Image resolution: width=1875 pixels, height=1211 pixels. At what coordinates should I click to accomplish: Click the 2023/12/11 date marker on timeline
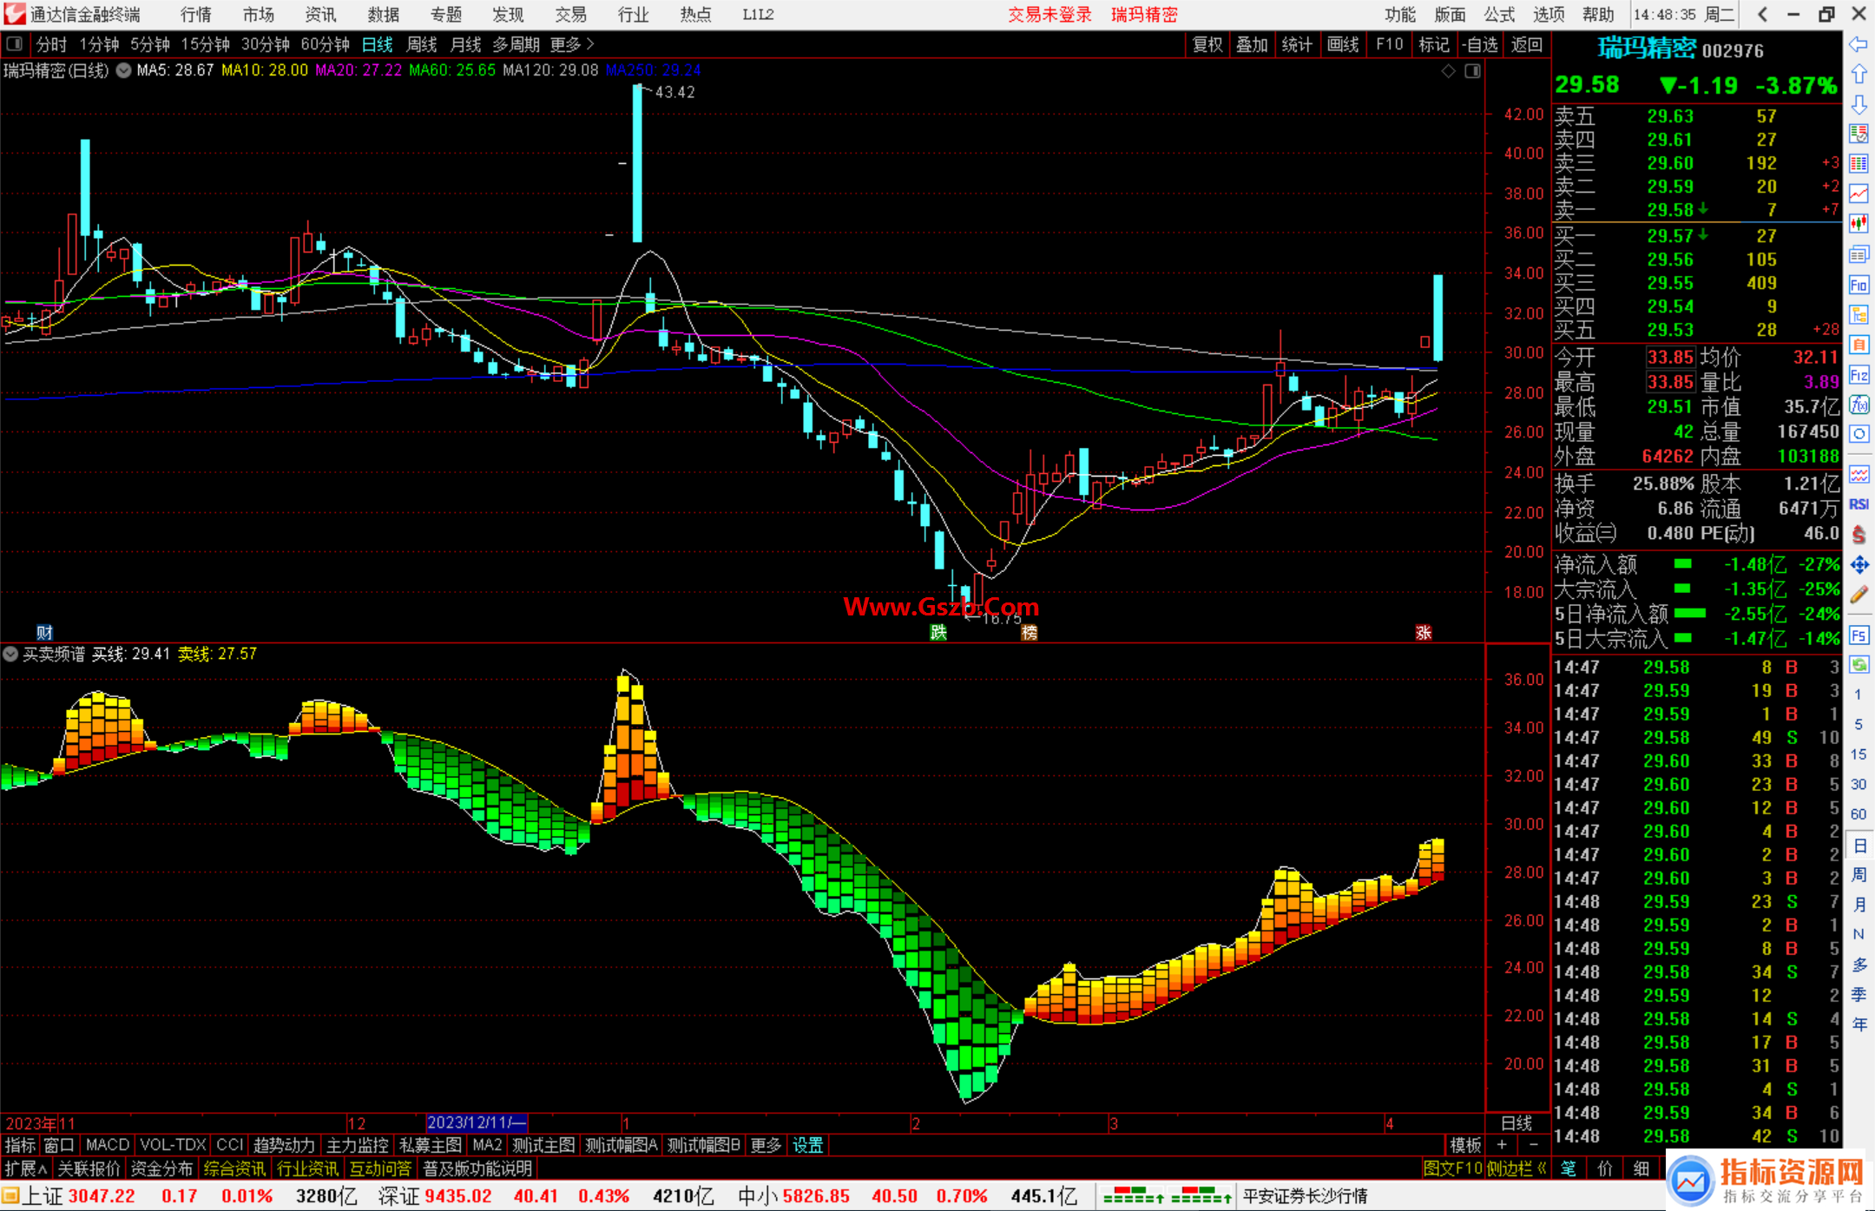coord(477,1122)
